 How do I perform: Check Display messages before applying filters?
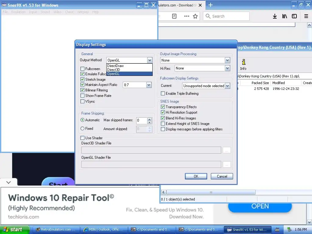[163, 129]
